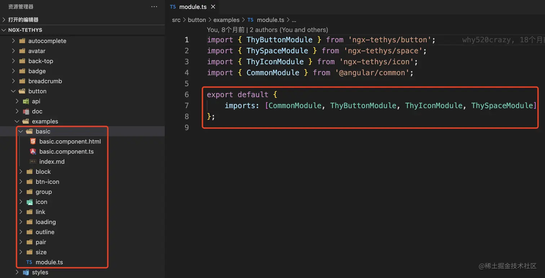
Task: Click the button breadcrumb segment
Action: 197,20
